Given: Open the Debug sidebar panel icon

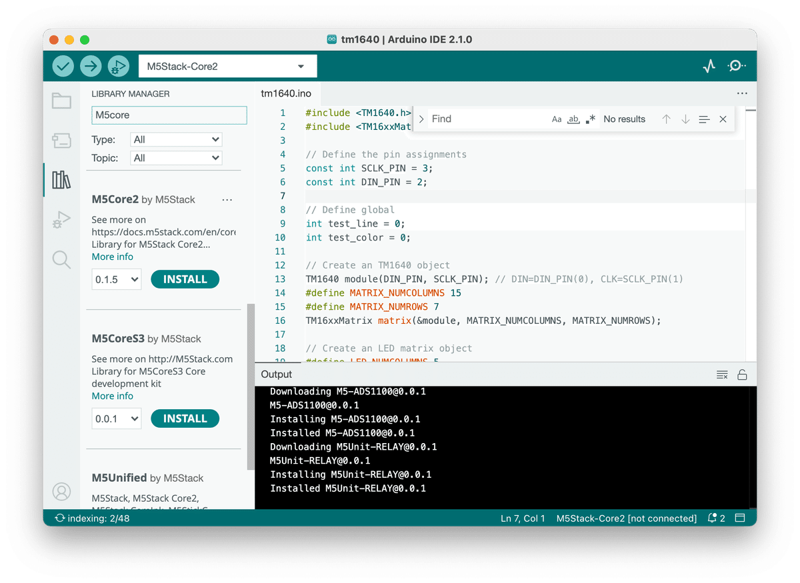Looking at the screenshot, I should (x=61, y=219).
